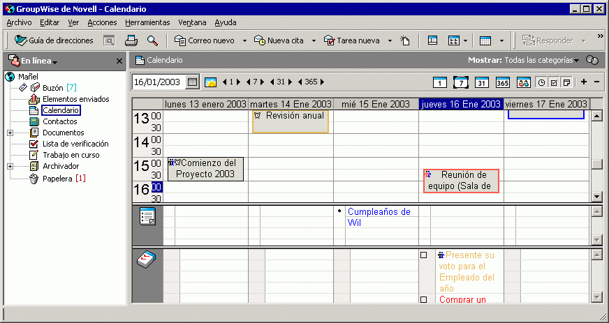Toggle the tasks checkmark display button
The height and width of the screenshot is (323, 609).
[554, 82]
